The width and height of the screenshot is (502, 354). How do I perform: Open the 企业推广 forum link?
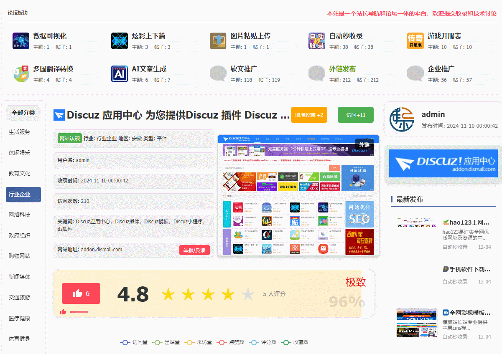point(441,69)
